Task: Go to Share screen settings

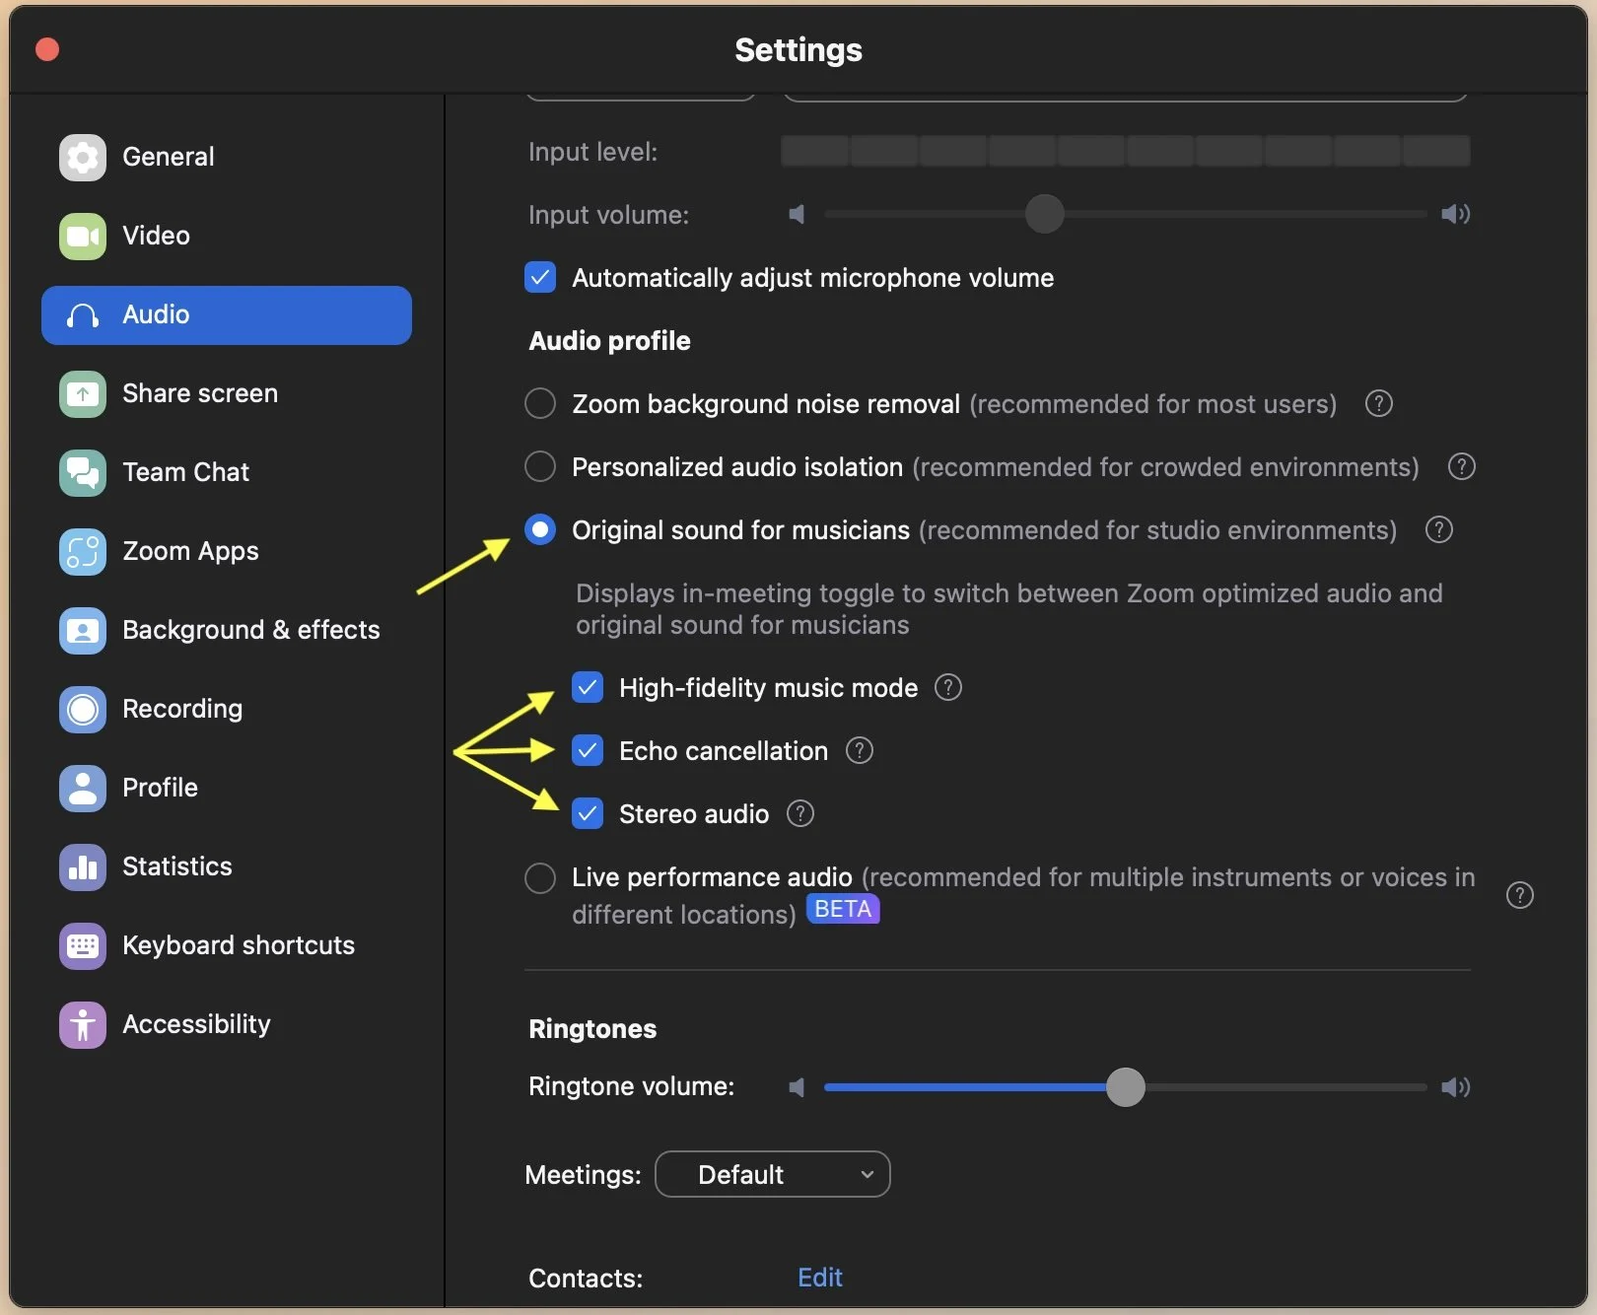Action: click(227, 393)
